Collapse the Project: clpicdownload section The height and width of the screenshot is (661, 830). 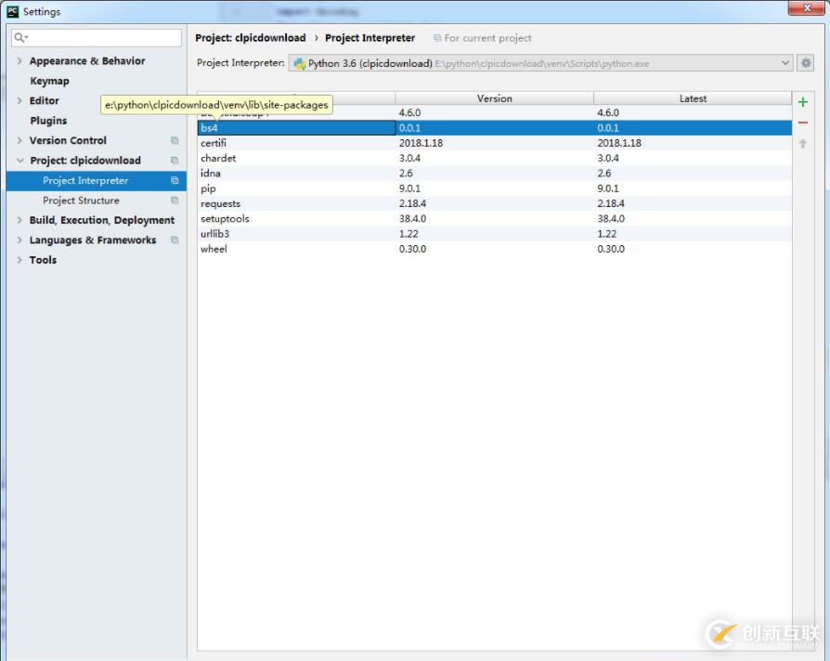pyautogui.click(x=20, y=161)
